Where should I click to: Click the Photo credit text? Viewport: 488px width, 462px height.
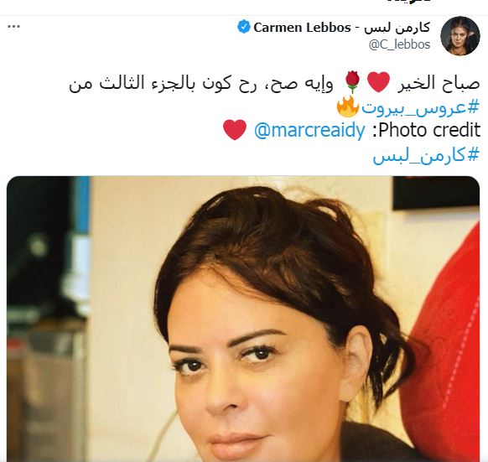(427, 130)
